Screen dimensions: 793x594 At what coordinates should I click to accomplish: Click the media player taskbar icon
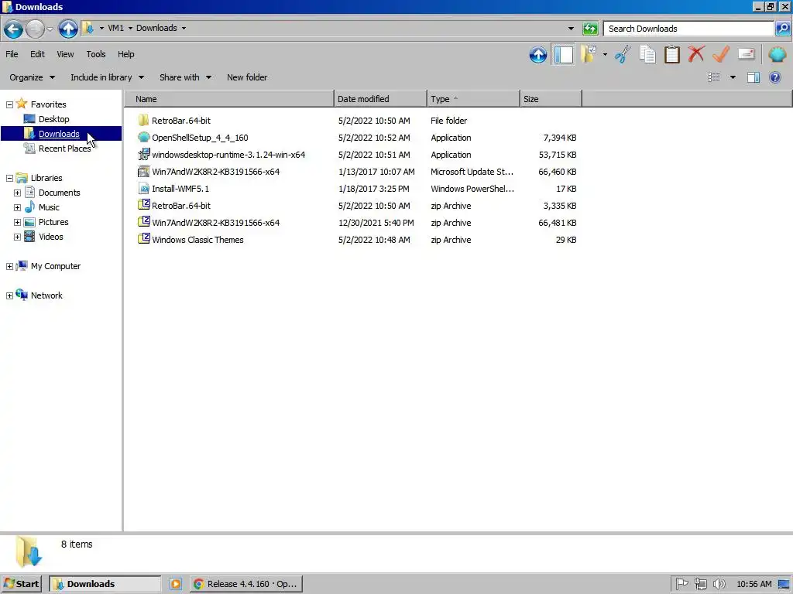(176, 584)
